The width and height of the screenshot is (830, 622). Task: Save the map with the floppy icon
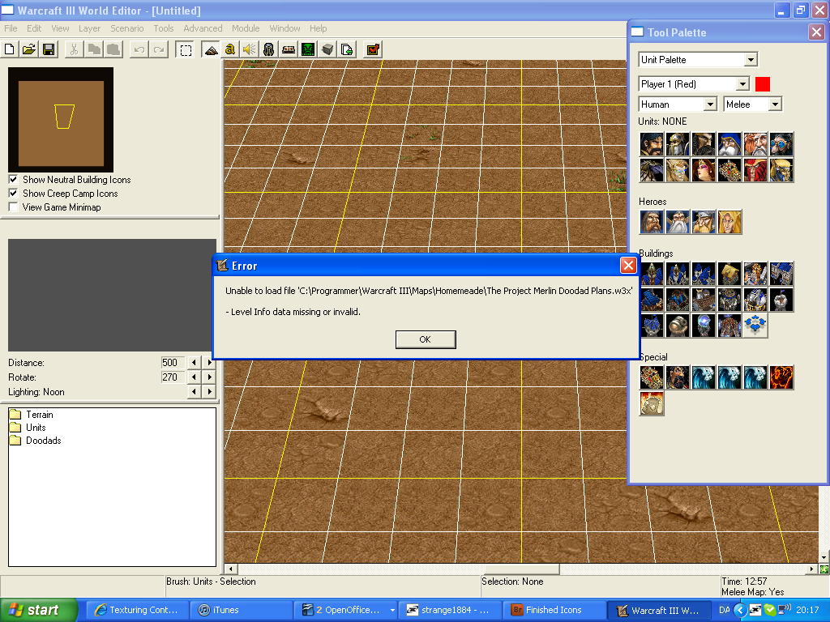[49, 49]
